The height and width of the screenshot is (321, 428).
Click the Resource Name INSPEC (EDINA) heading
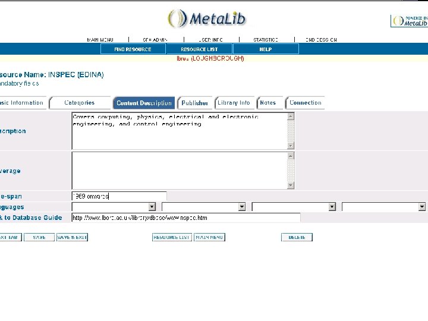pyautogui.click(x=52, y=74)
